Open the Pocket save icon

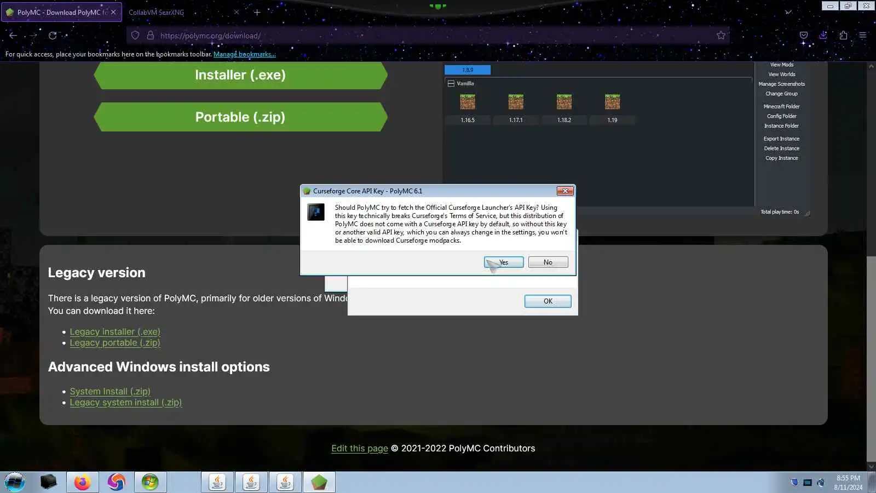[804, 35]
